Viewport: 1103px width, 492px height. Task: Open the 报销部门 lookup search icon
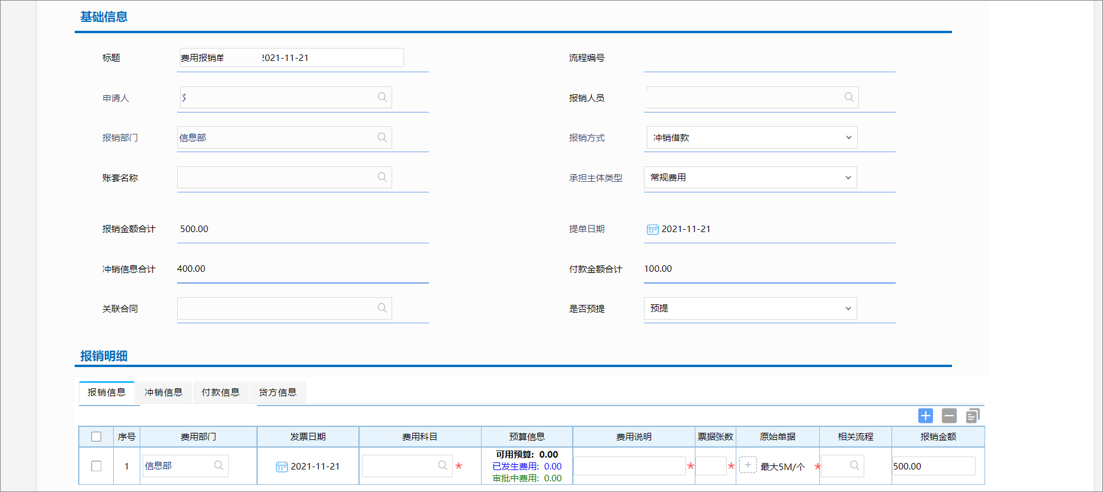click(x=382, y=137)
